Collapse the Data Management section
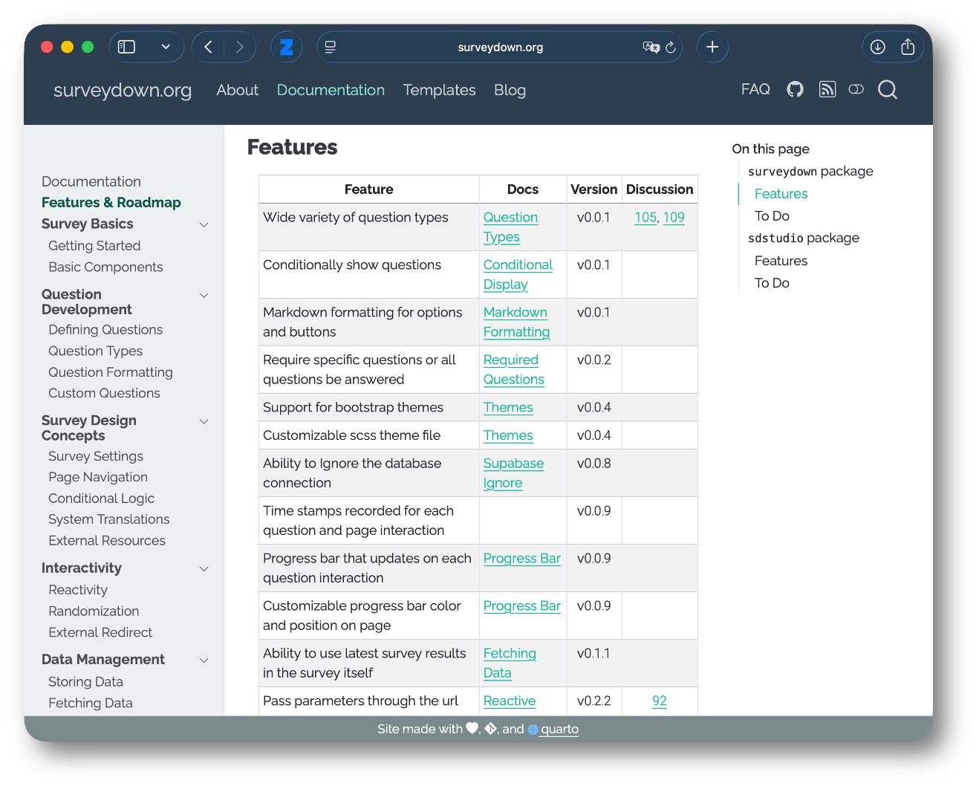This screenshot has height=789, width=979. pyautogui.click(x=204, y=660)
